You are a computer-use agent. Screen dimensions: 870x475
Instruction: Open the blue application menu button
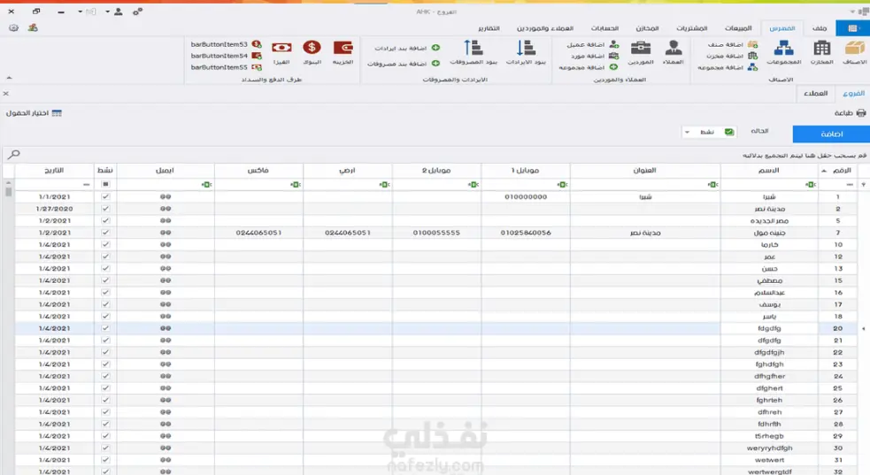point(852,27)
